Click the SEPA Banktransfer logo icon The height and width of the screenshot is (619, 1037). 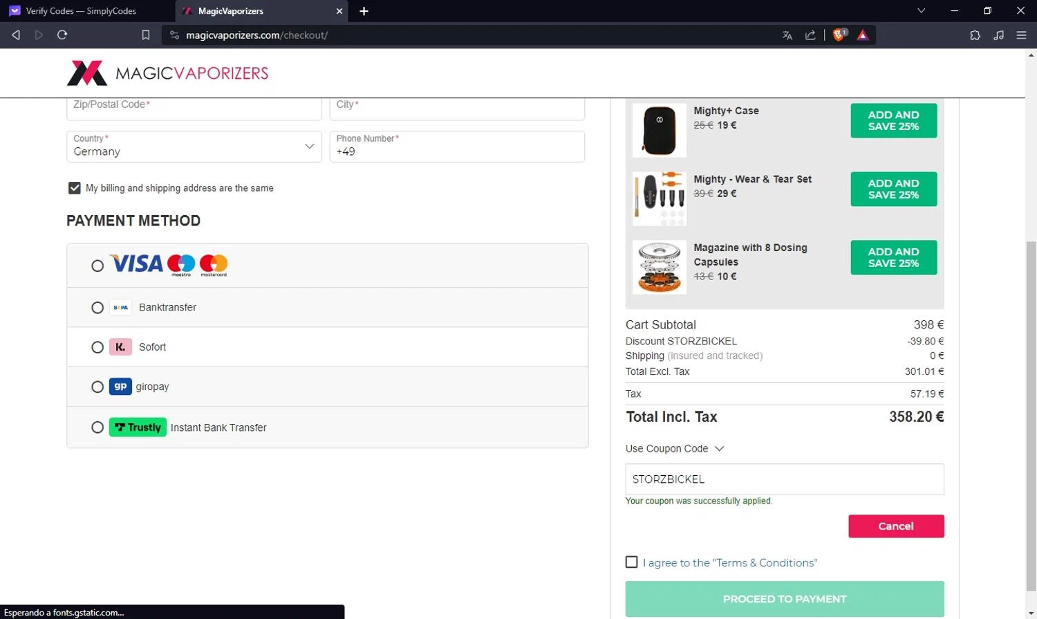coord(120,307)
